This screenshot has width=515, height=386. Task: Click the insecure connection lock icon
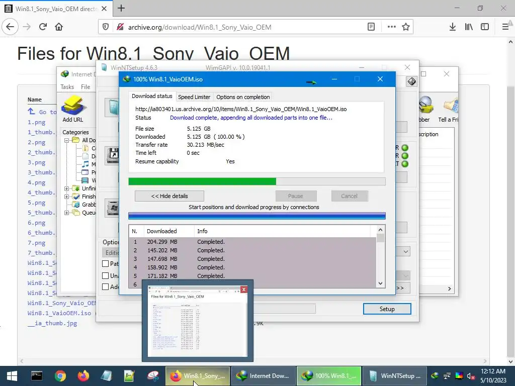pos(120,27)
